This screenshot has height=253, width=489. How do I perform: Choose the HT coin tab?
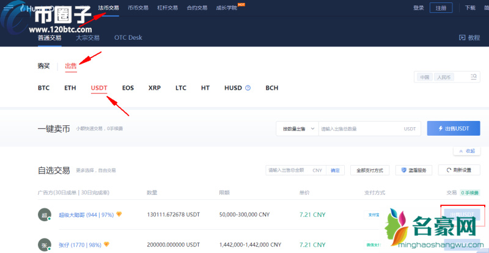[x=205, y=88]
